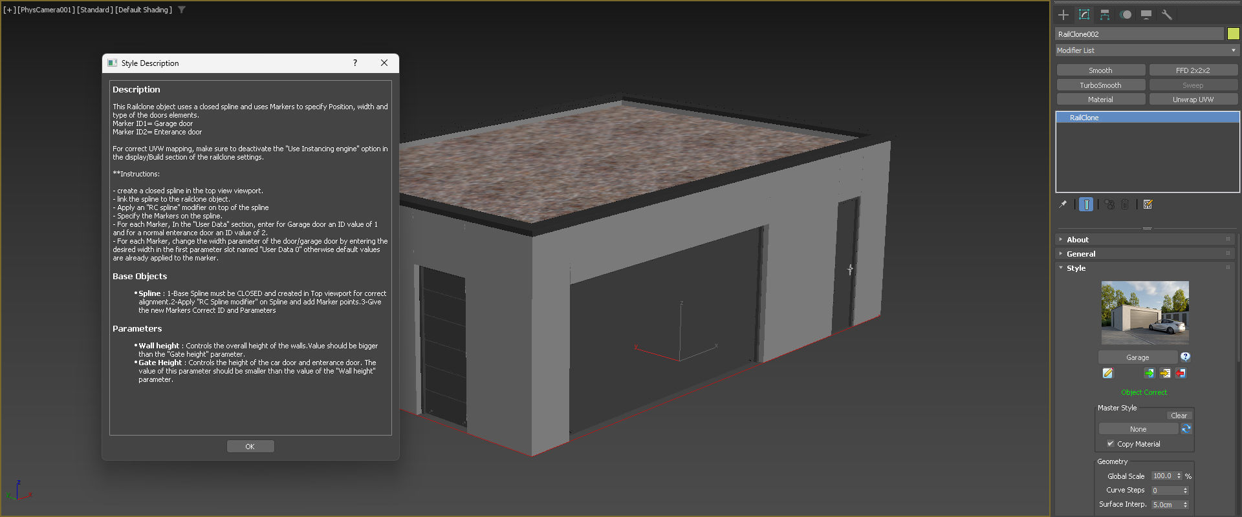1242x517 pixels.
Task: Toggle the Copy Material checkbox
Action: [x=1111, y=444]
